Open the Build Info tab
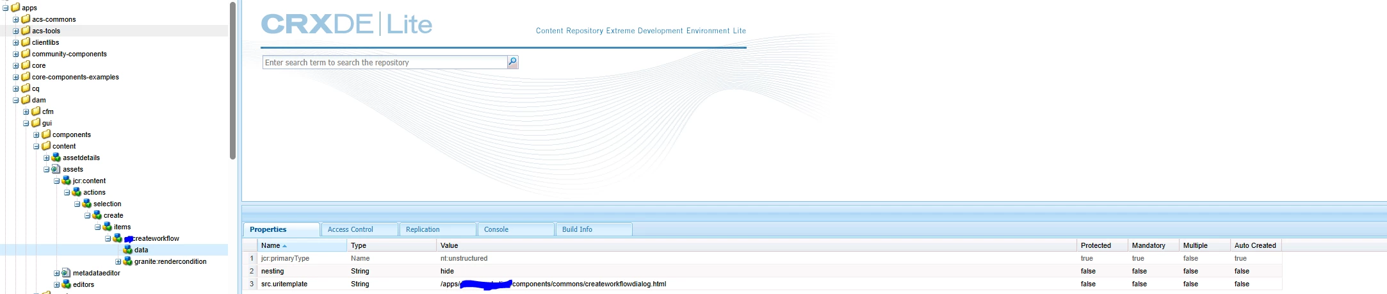 [594, 229]
